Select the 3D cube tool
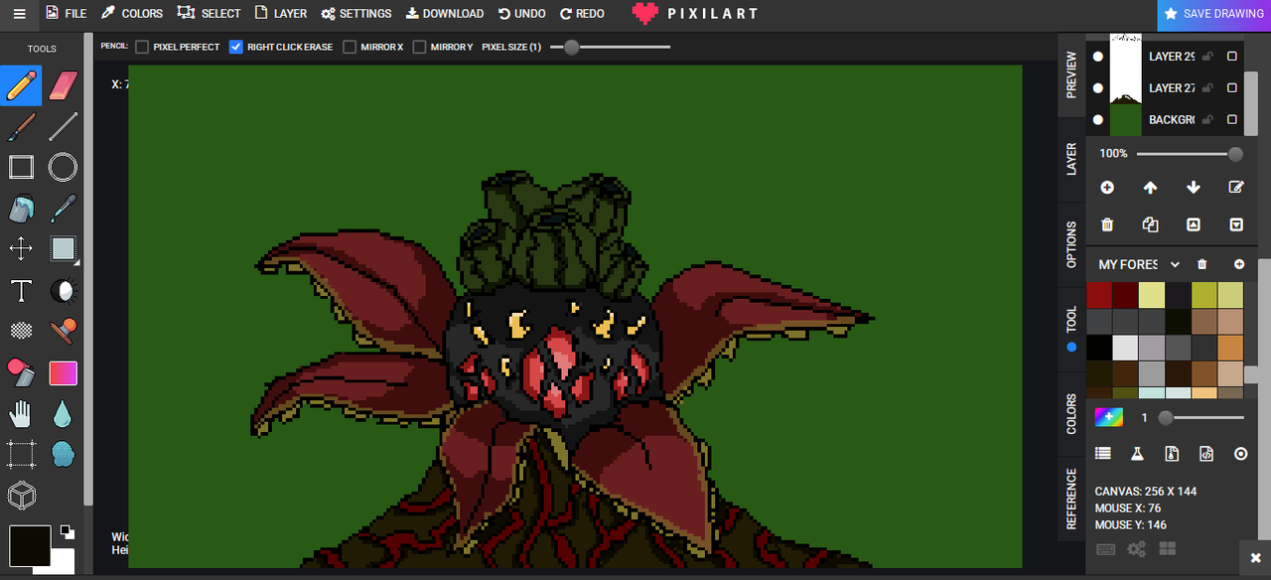Viewport: 1271px width, 580px height. (21, 495)
